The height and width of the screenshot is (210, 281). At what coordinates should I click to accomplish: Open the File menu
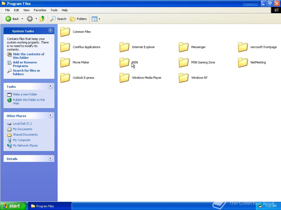click(7, 10)
